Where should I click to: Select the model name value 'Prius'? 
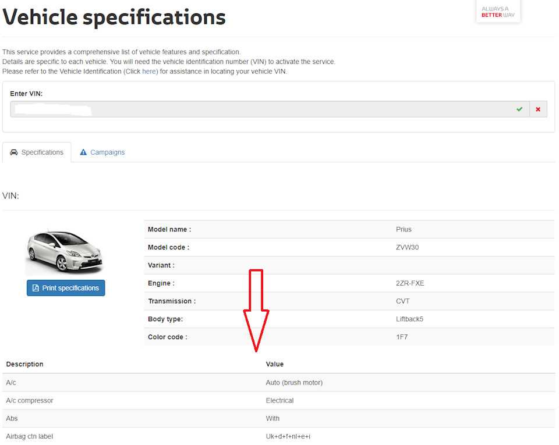tap(404, 229)
